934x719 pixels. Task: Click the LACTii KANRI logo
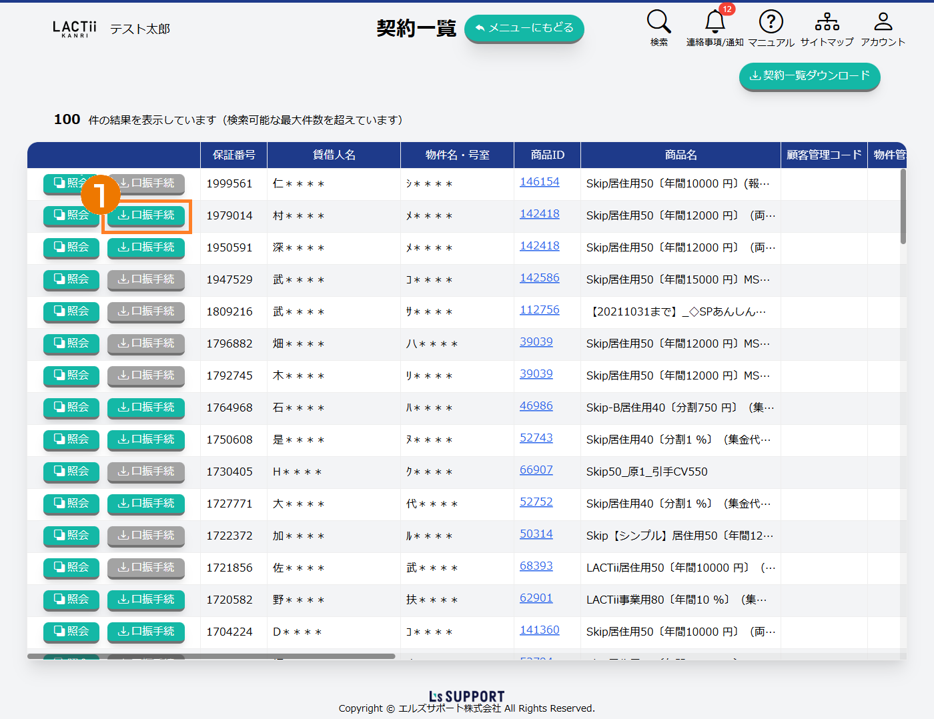[x=74, y=29]
